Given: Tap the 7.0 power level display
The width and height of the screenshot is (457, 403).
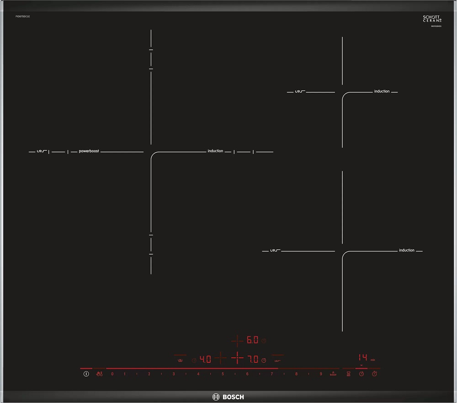Looking at the screenshot, I should pyautogui.click(x=253, y=360).
